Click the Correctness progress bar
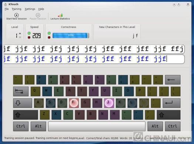The height and width of the screenshot is (144, 194). pos(71,35)
